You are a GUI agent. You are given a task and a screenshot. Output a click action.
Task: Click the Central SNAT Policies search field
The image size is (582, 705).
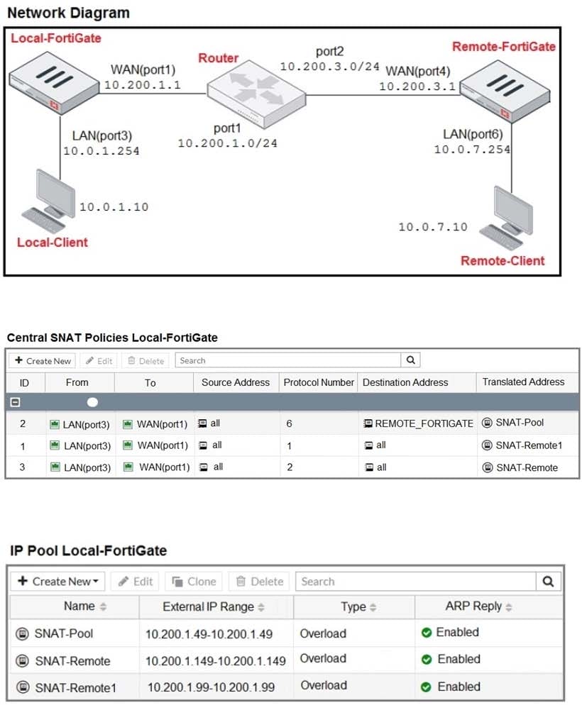[x=288, y=360]
